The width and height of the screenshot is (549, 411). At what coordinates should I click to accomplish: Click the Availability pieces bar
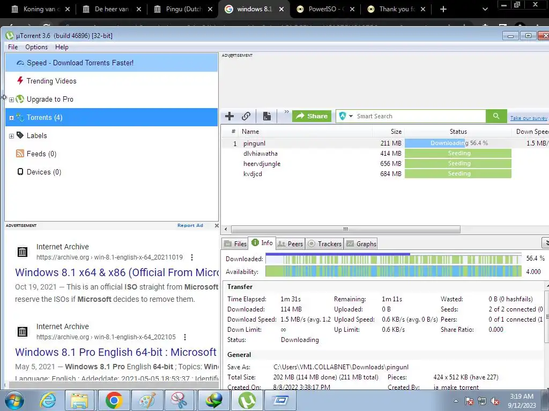pos(394,271)
